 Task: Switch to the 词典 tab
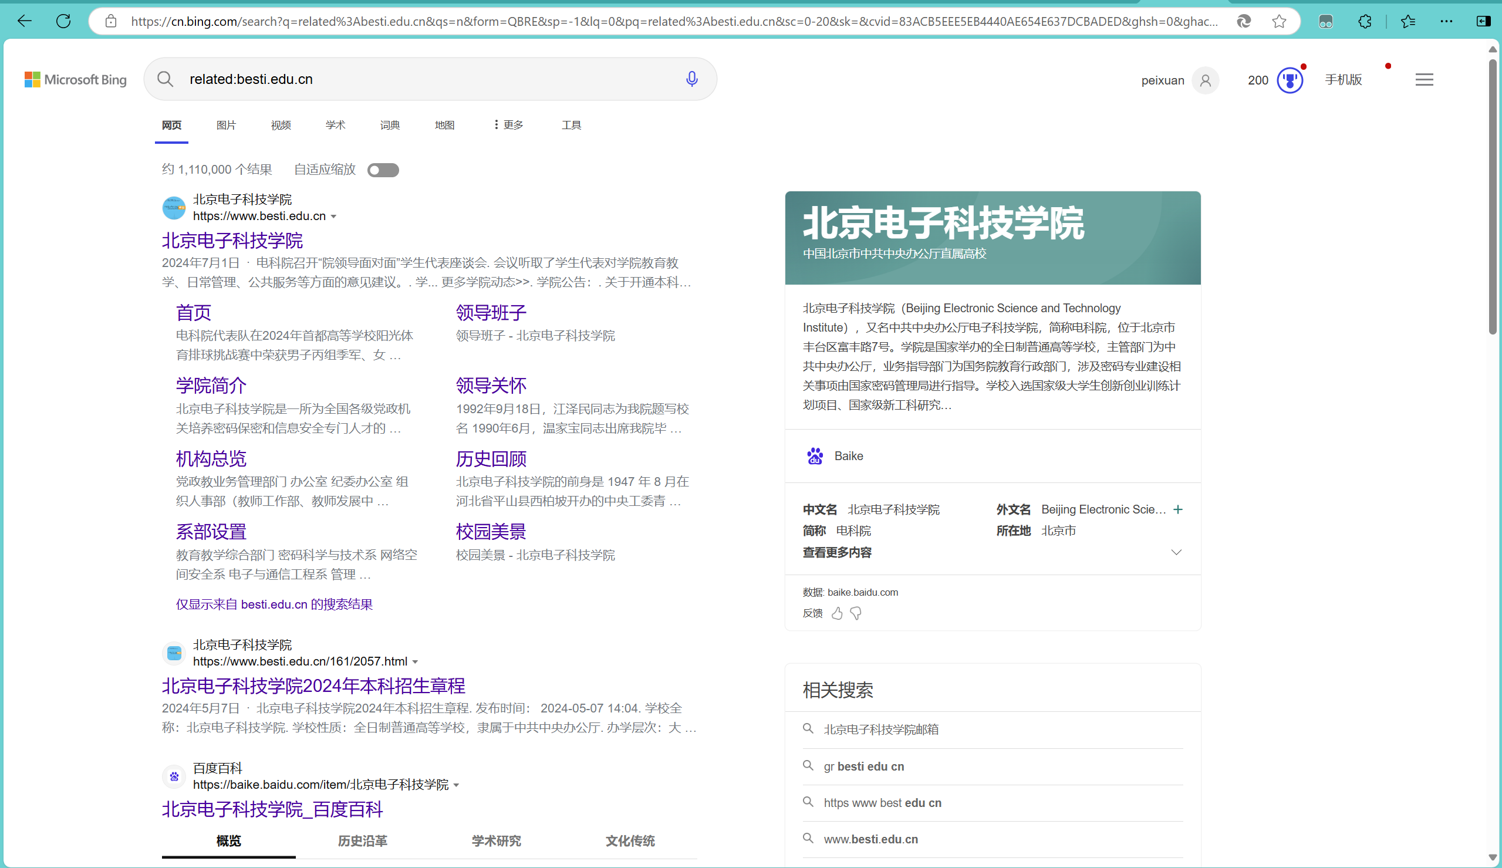click(x=390, y=125)
